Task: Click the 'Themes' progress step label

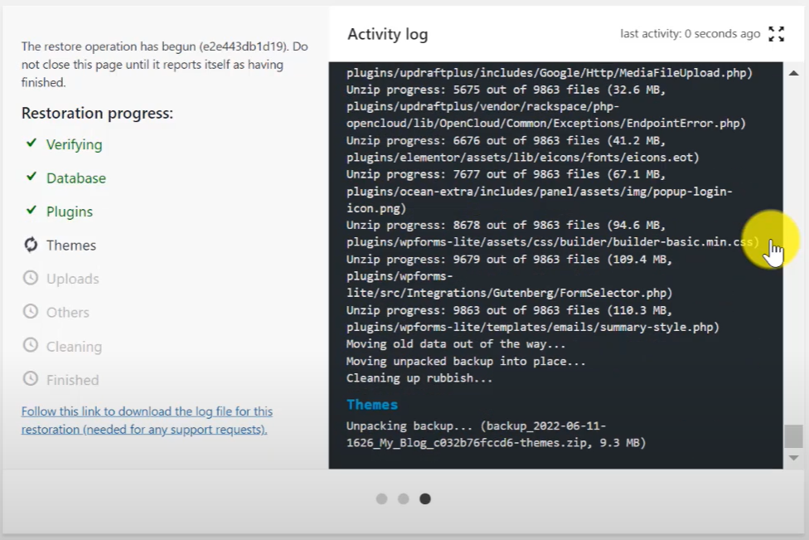Action: 71,246
